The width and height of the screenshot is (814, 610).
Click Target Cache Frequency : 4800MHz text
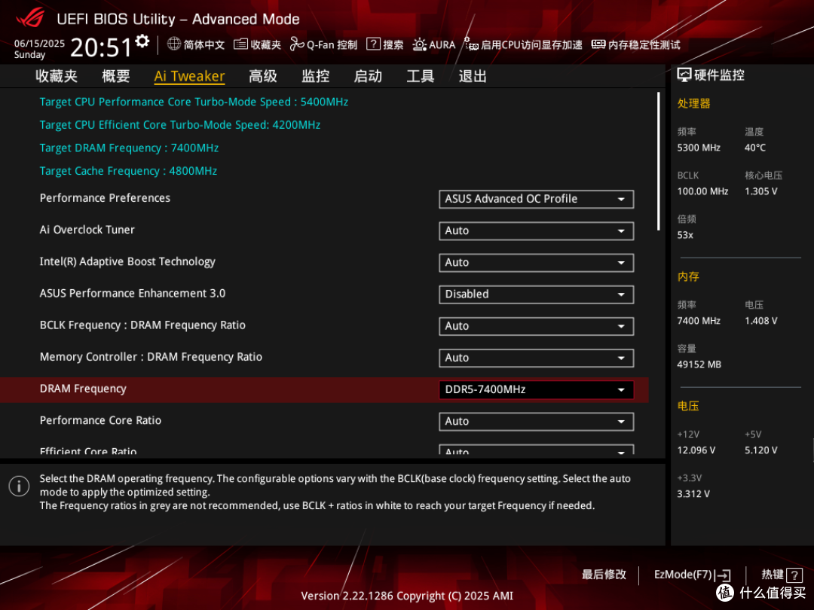pos(129,171)
